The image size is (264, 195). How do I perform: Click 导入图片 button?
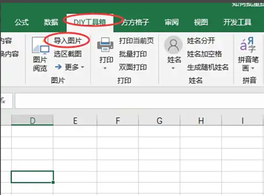pyautogui.click(x=68, y=41)
